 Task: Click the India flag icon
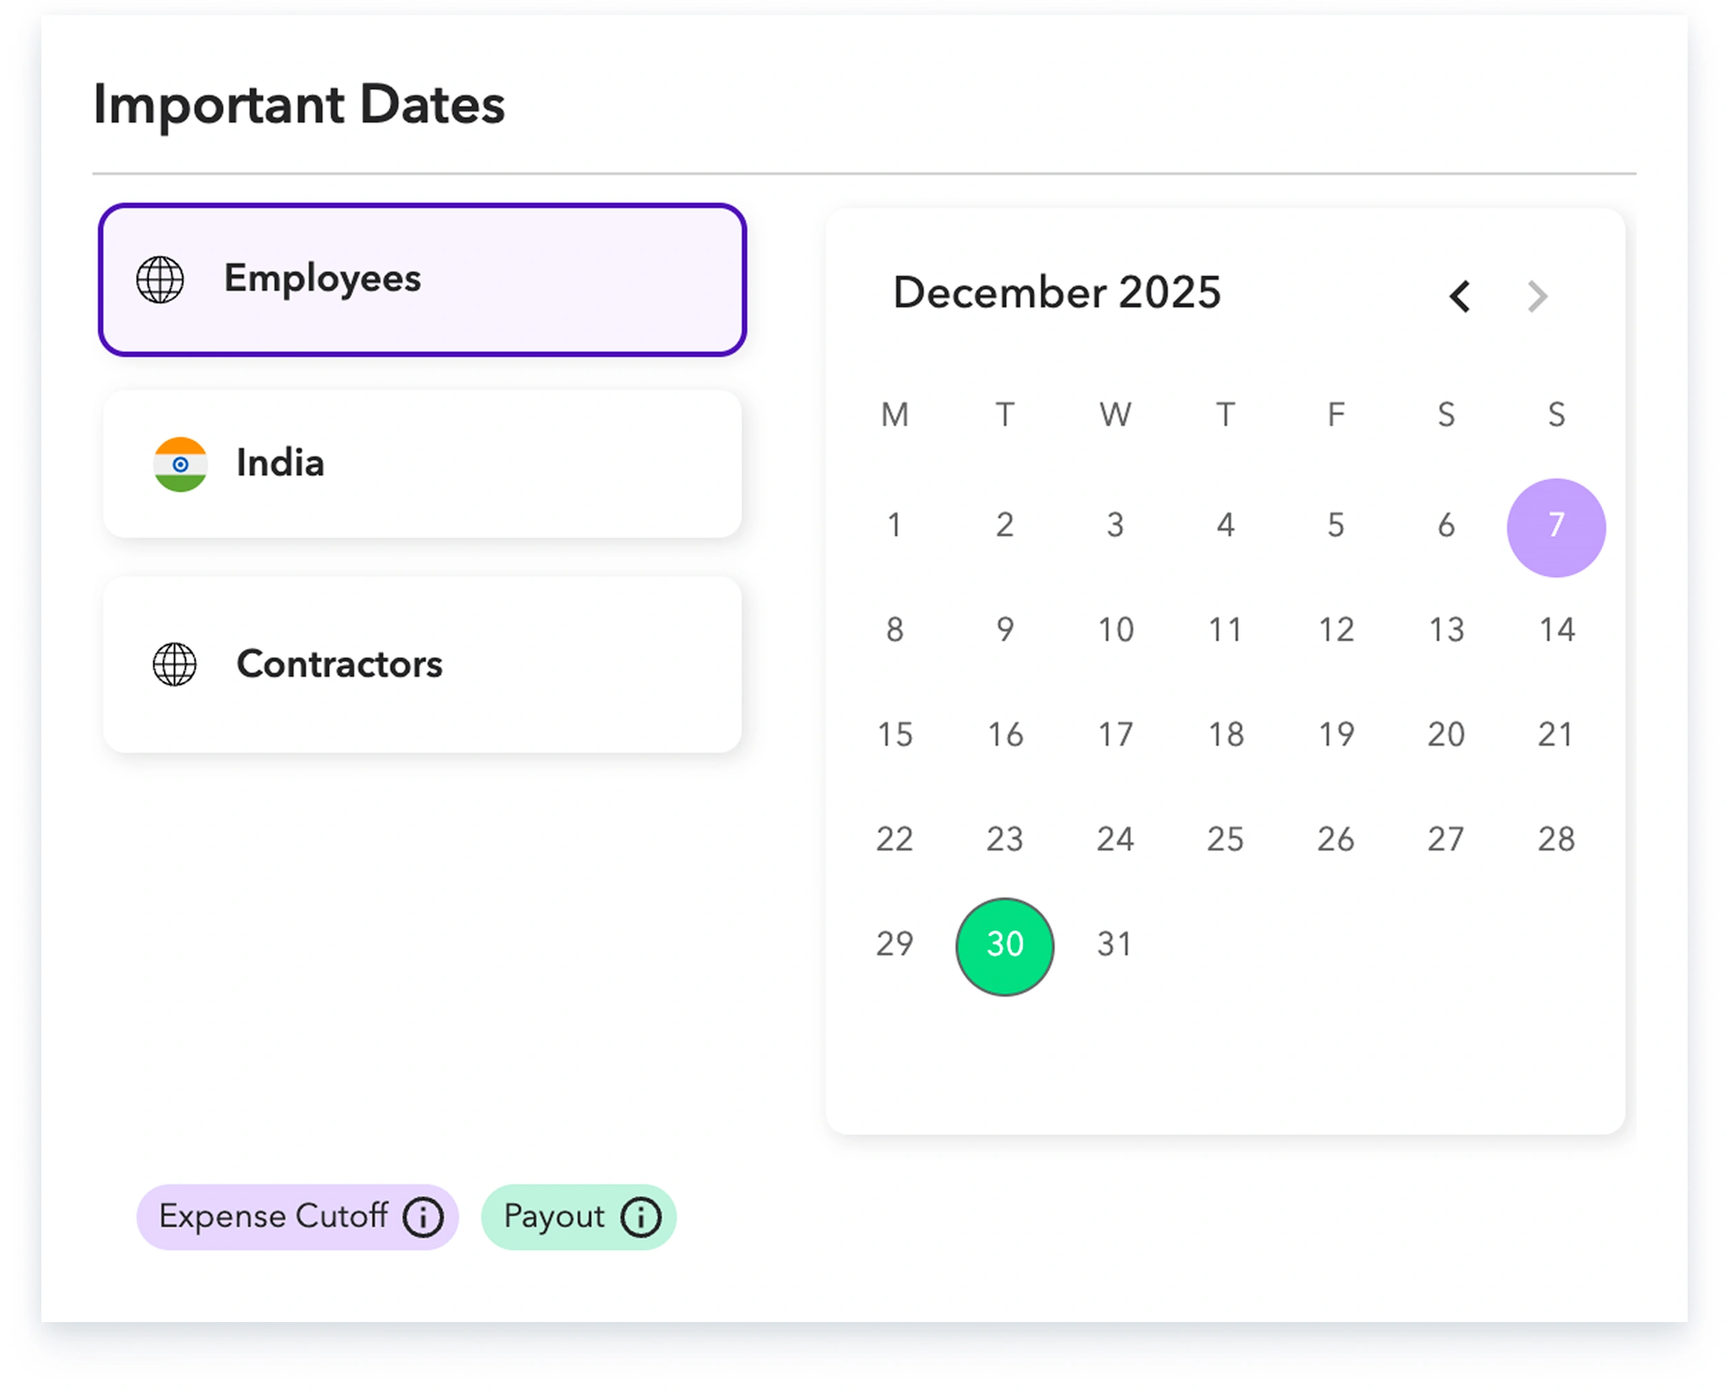[x=181, y=463]
